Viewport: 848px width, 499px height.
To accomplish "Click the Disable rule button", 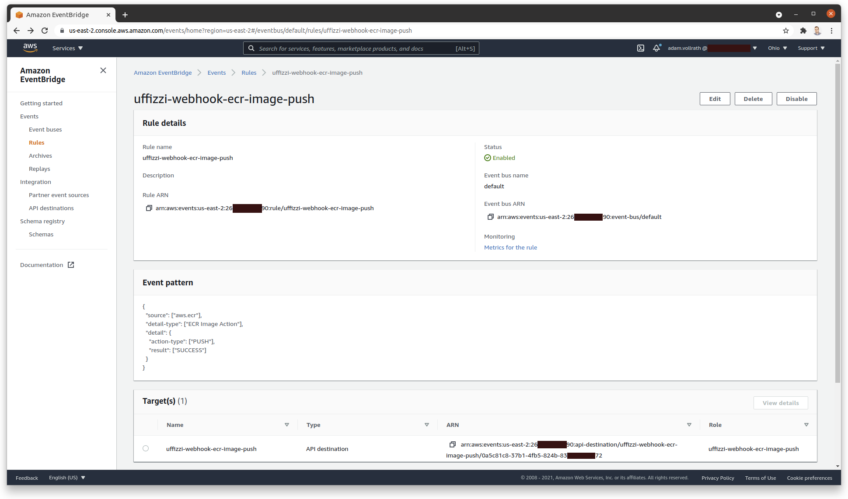I will click(x=796, y=99).
